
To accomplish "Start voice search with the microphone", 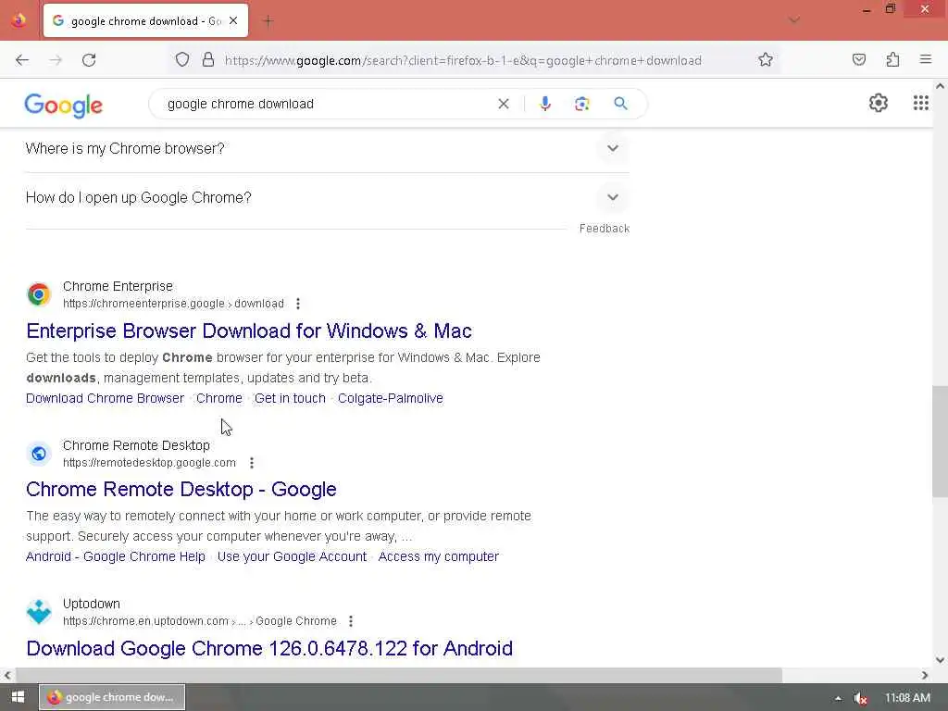I will coord(544,104).
